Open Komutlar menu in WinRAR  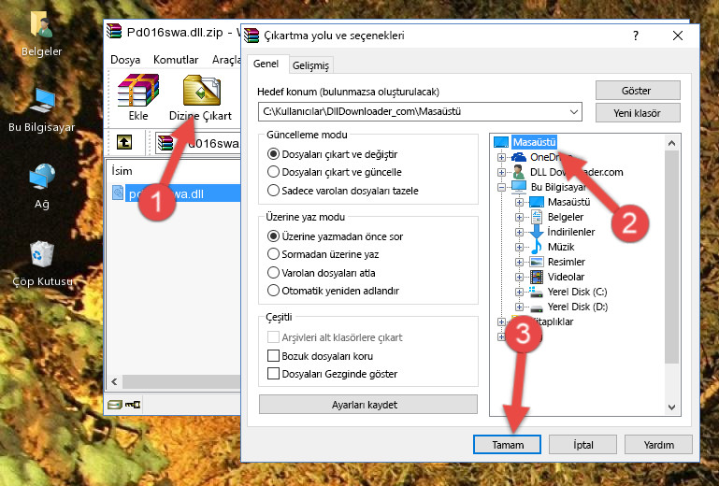click(x=176, y=60)
